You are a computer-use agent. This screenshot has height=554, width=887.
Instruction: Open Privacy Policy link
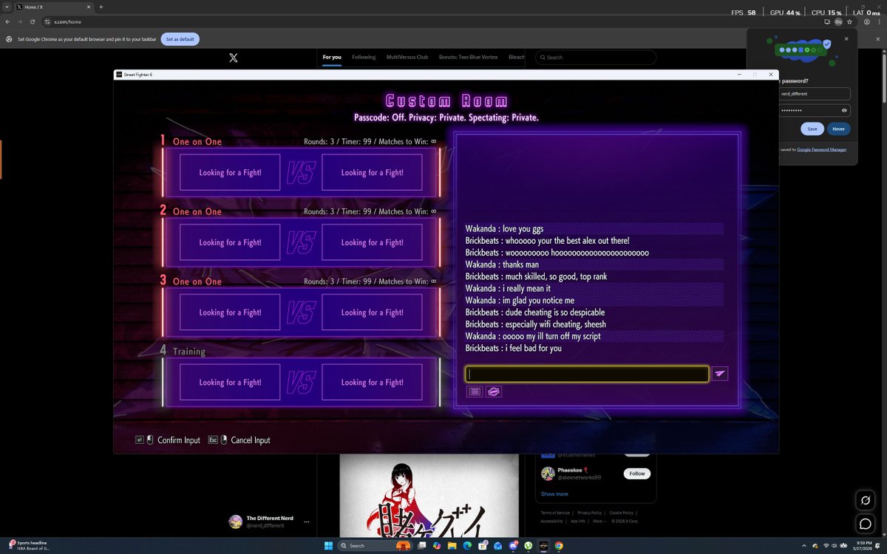pos(589,513)
